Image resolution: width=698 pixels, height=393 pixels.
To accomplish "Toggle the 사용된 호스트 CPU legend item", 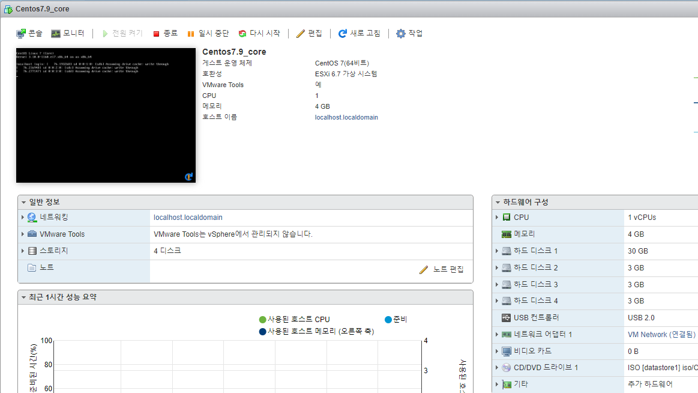I will (294, 320).
